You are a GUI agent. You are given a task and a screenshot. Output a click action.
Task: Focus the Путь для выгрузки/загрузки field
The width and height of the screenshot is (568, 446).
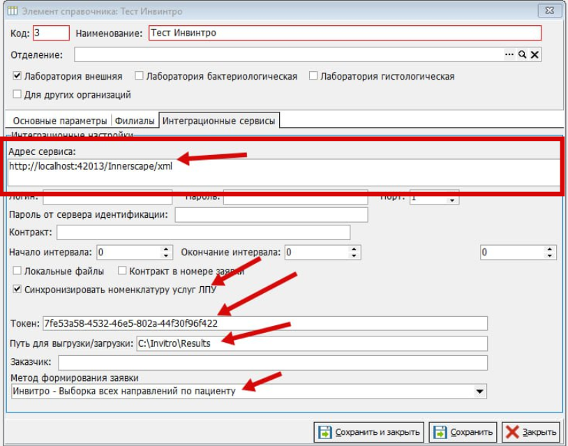click(x=311, y=343)
